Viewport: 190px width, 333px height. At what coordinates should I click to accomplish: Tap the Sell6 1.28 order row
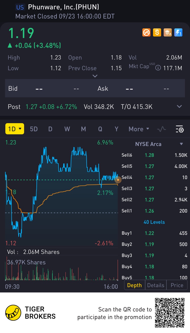[x=155, y=155]
